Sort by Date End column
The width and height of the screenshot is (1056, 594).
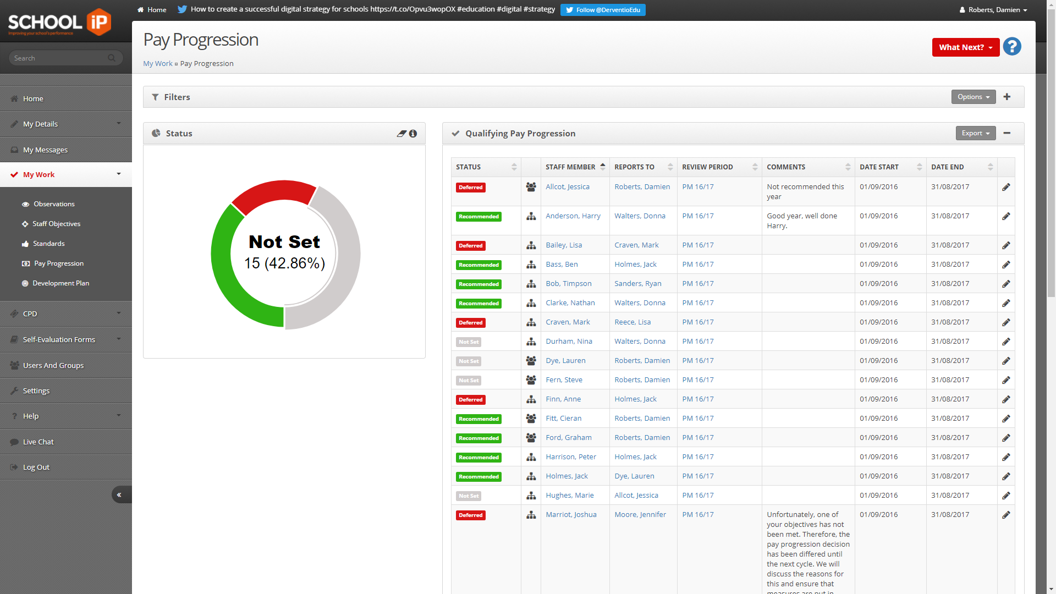point(962,167)
